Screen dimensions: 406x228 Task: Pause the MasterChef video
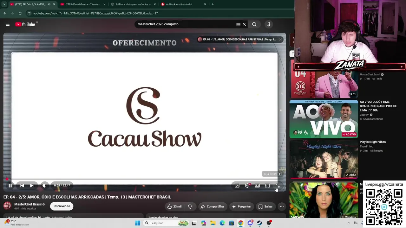tap(10, 186)
